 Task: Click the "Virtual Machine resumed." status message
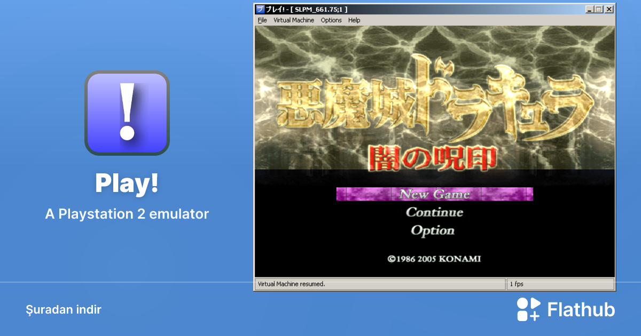coord(292,284)
